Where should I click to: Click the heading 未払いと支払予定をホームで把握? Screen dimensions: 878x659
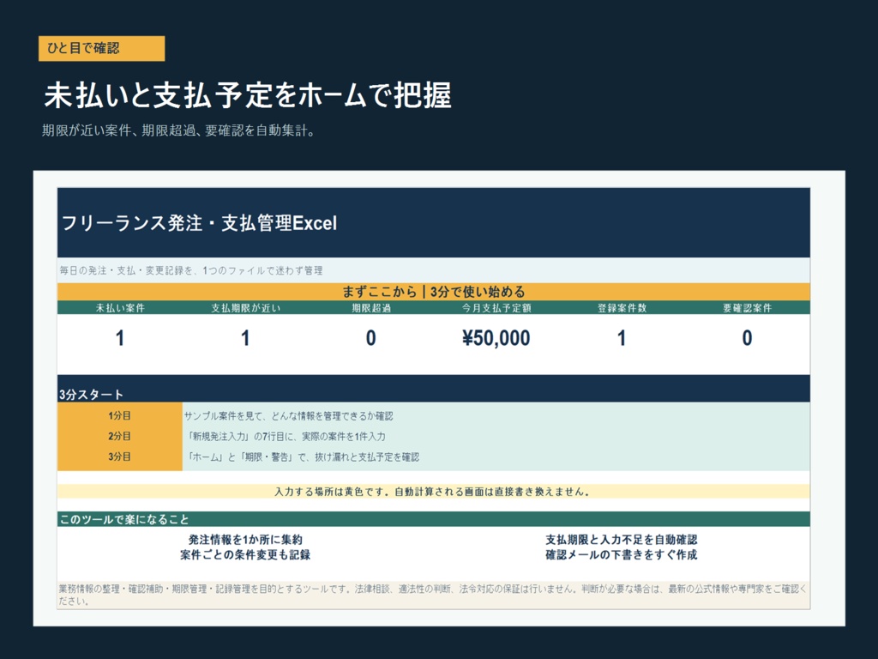(248, 94)
